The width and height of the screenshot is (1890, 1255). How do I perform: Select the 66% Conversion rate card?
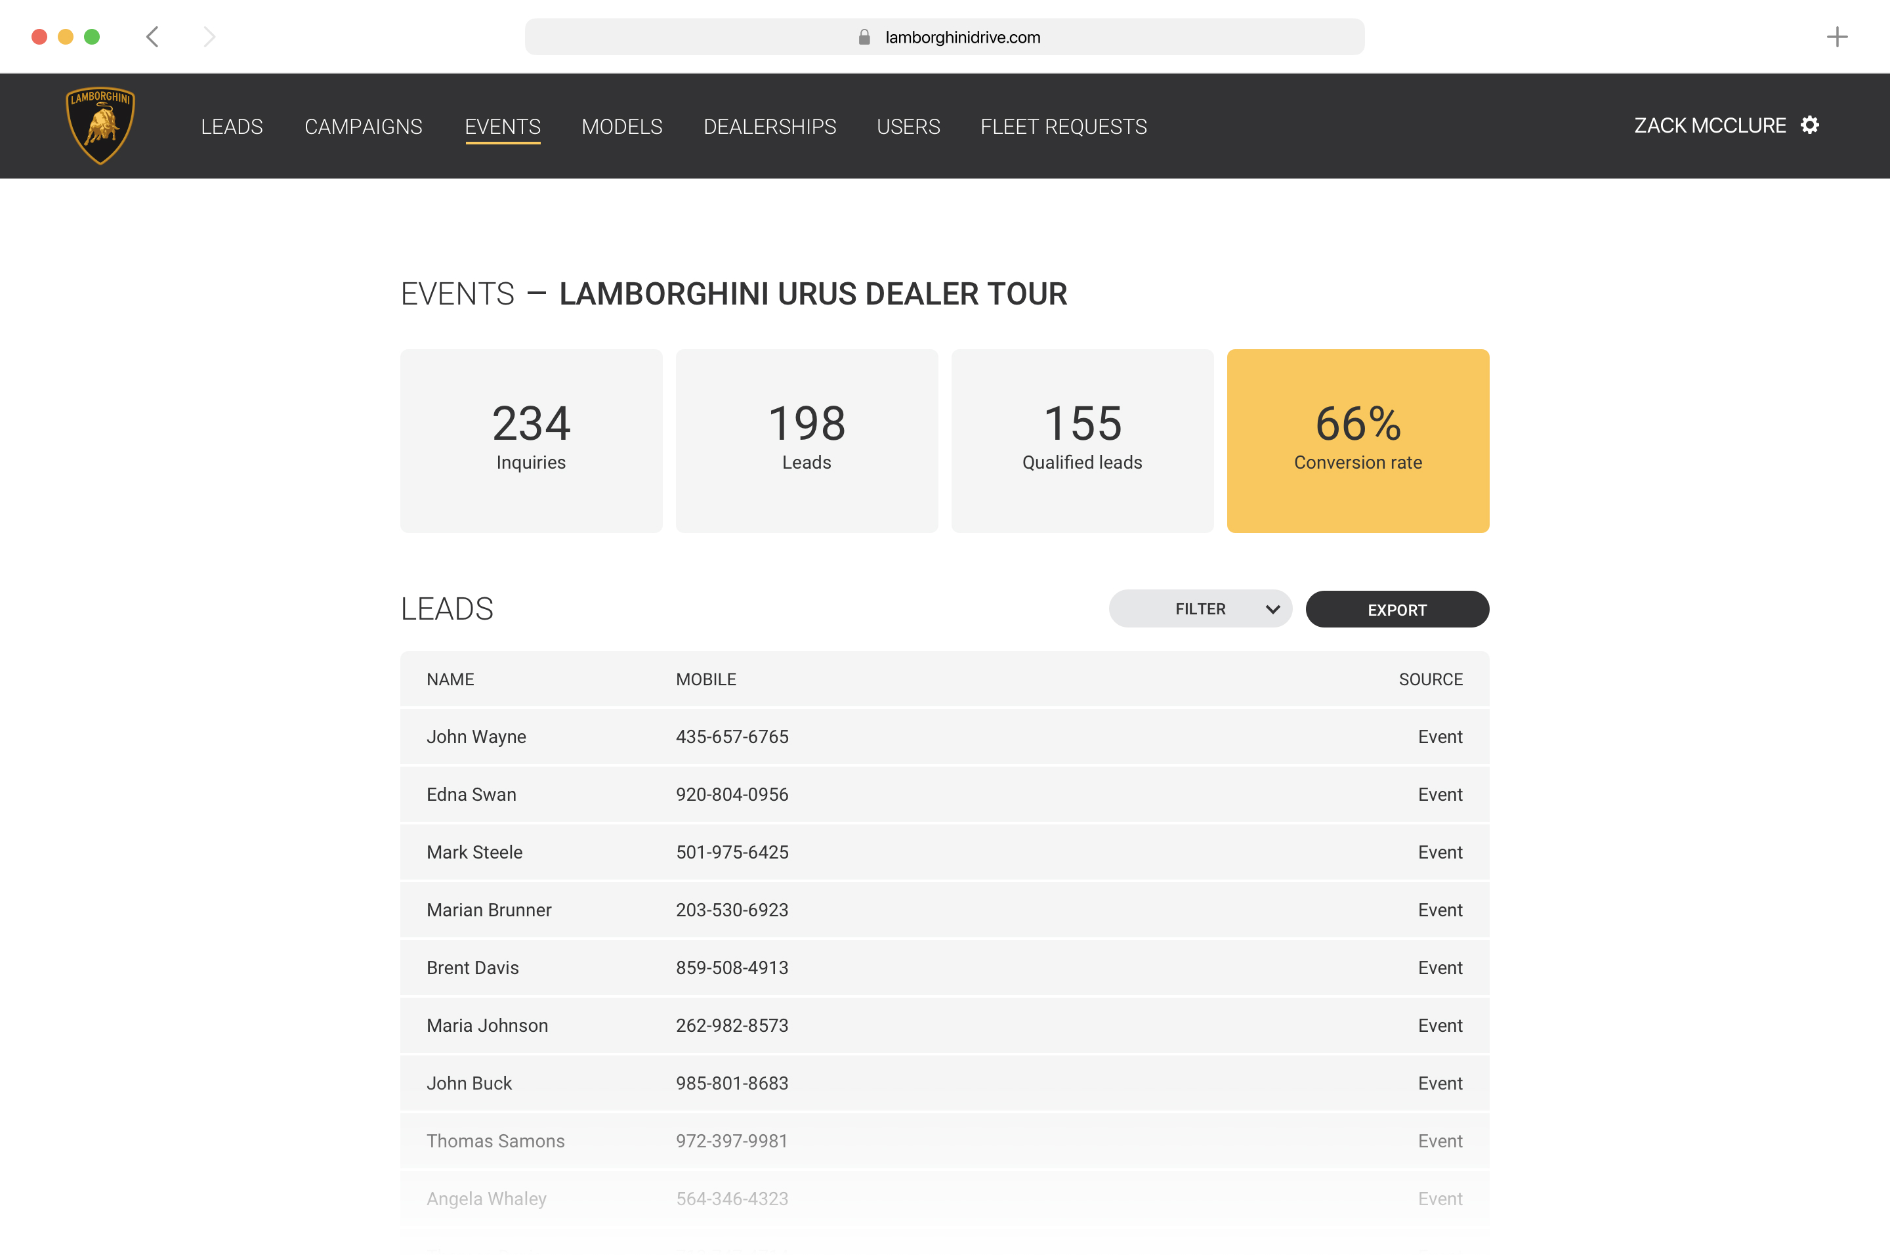coord(1357,440)
